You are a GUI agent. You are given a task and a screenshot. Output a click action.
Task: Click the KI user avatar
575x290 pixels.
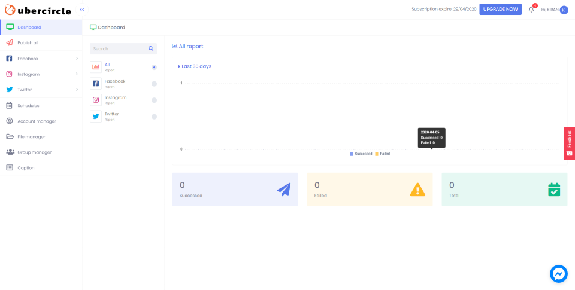[x=564, y=10]
